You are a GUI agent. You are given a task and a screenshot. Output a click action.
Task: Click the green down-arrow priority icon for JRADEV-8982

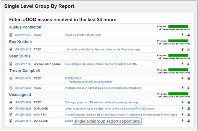[x=182, y=102]
